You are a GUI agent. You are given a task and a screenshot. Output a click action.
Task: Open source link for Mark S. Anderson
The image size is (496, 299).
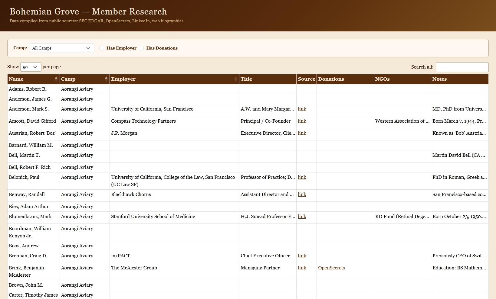tap(302, 109)
